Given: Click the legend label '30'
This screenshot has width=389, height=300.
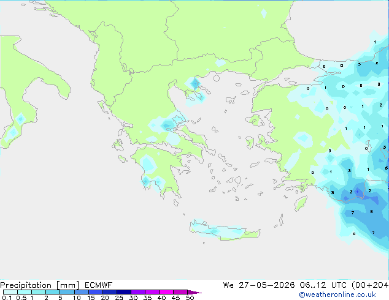Looking at the screenshot, I should [133, 298].
